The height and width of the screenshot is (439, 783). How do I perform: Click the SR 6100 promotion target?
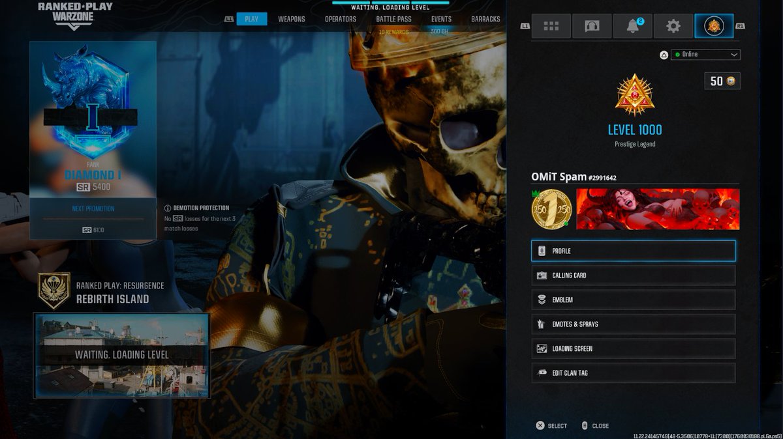click(x=93, y=230)
